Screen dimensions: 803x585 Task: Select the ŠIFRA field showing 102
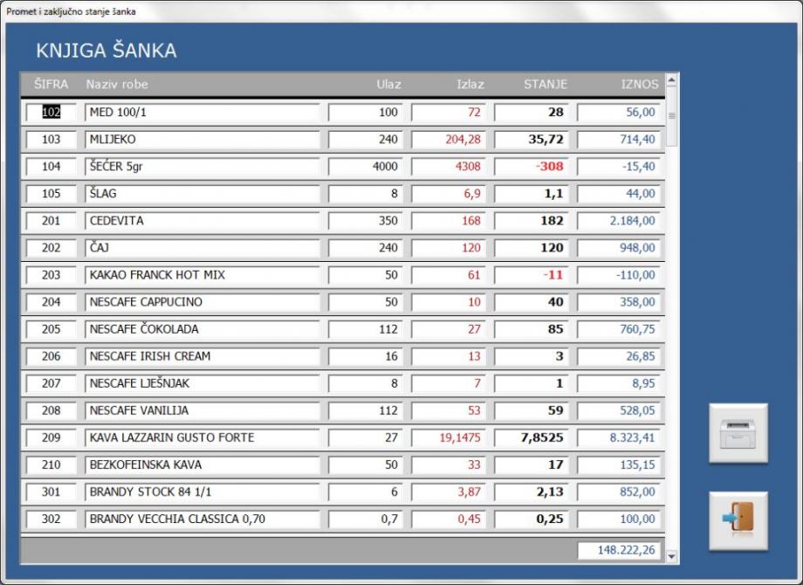point(51,112)
